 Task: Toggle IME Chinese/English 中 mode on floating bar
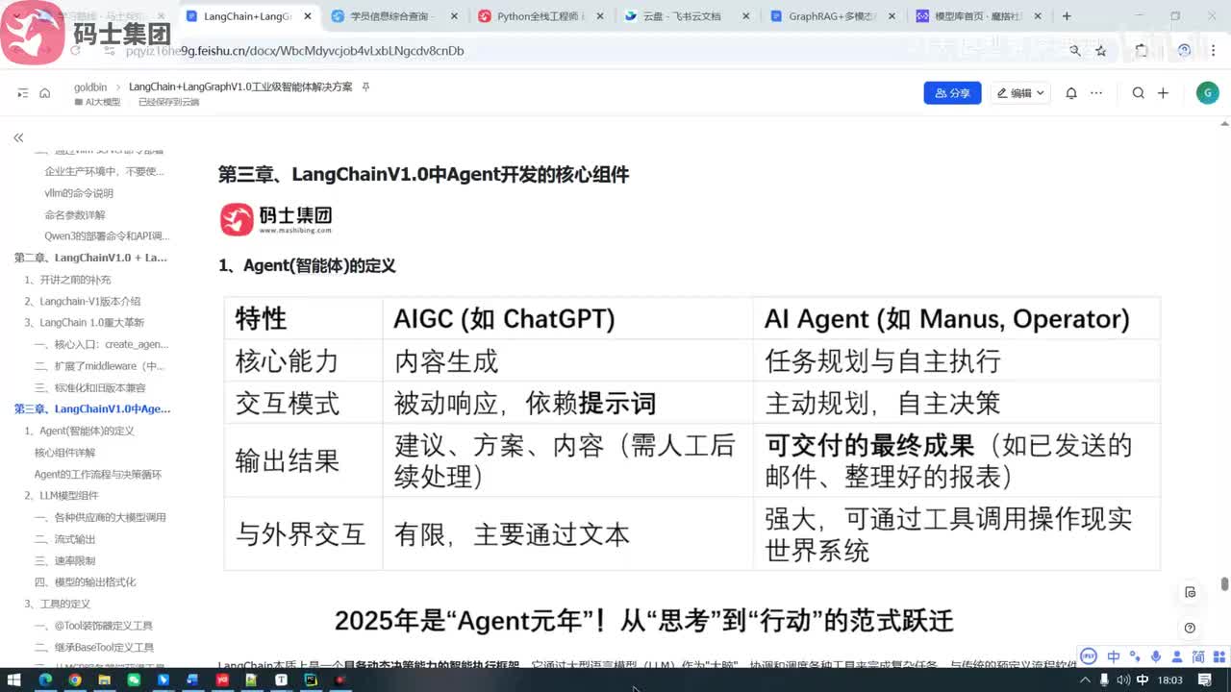(1114, 656)
